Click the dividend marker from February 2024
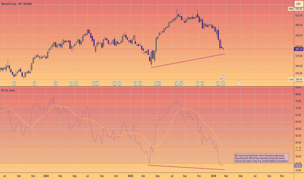 coord(55,83)
